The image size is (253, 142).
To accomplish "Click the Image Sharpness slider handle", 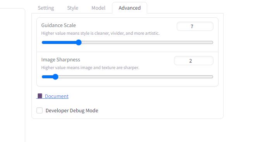I will (x=55, y=77).
